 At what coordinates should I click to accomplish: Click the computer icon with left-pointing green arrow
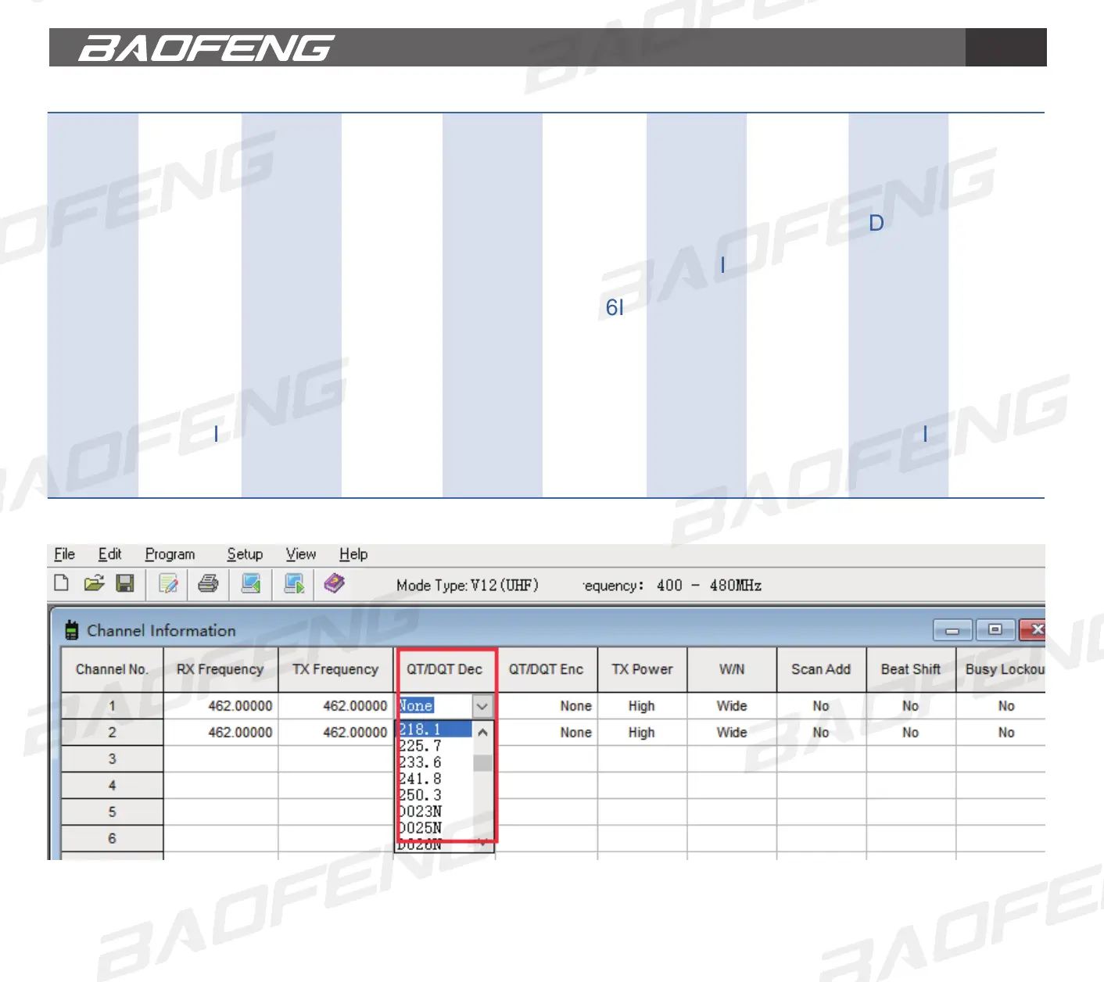pos(251,583)
